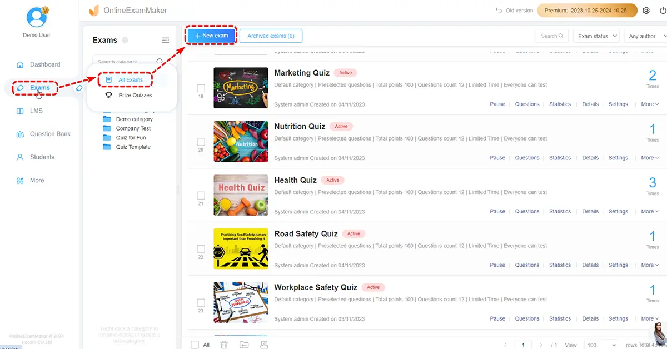Select the Marketing Quiz checkbox
This screenshot has width=667, height=349.
(201, 88)
